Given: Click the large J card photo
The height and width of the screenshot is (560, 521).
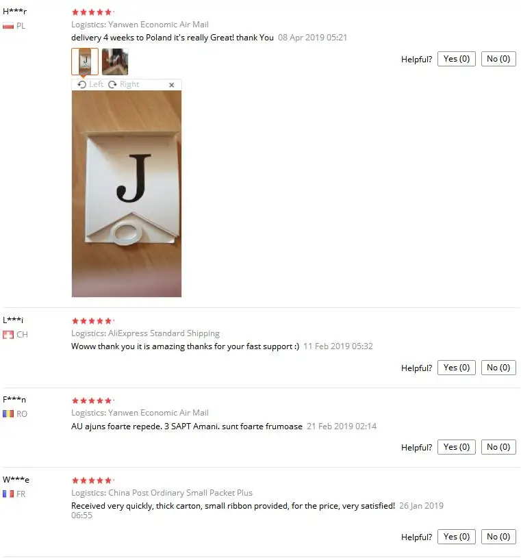Looking at the screenshot, I should 127,194.
